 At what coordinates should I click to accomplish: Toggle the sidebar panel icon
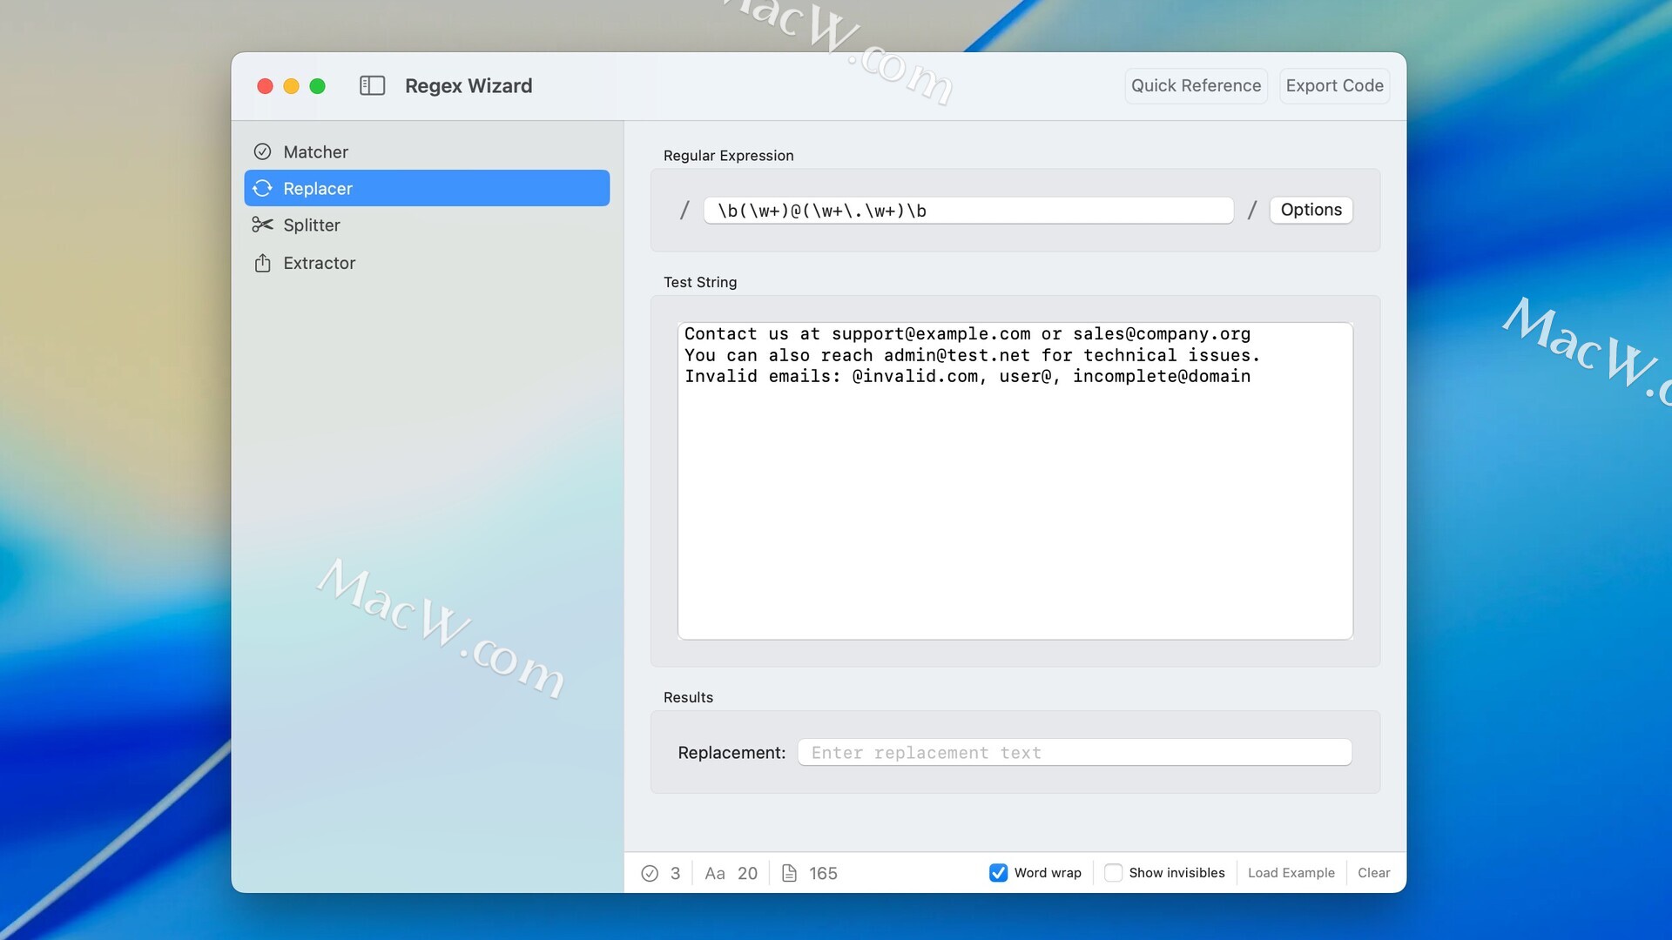[x=372, y=85]
